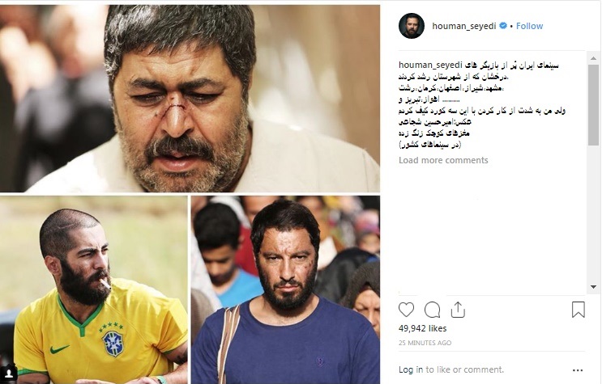Screen dimensions: 602x384
Task: Click the Log in link
Action: [411, 369]
